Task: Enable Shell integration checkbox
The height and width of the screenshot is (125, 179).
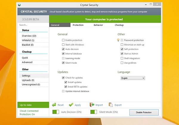Action: tap(122, 58)
